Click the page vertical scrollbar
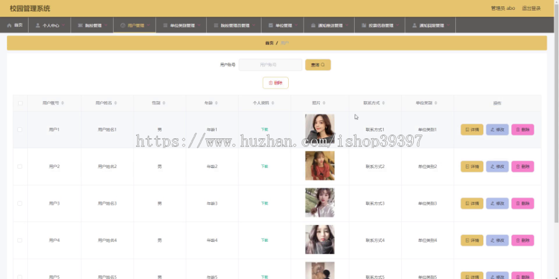Image resolution: width=559 pixels, height=279 pixels. click(x=557, y=114)
